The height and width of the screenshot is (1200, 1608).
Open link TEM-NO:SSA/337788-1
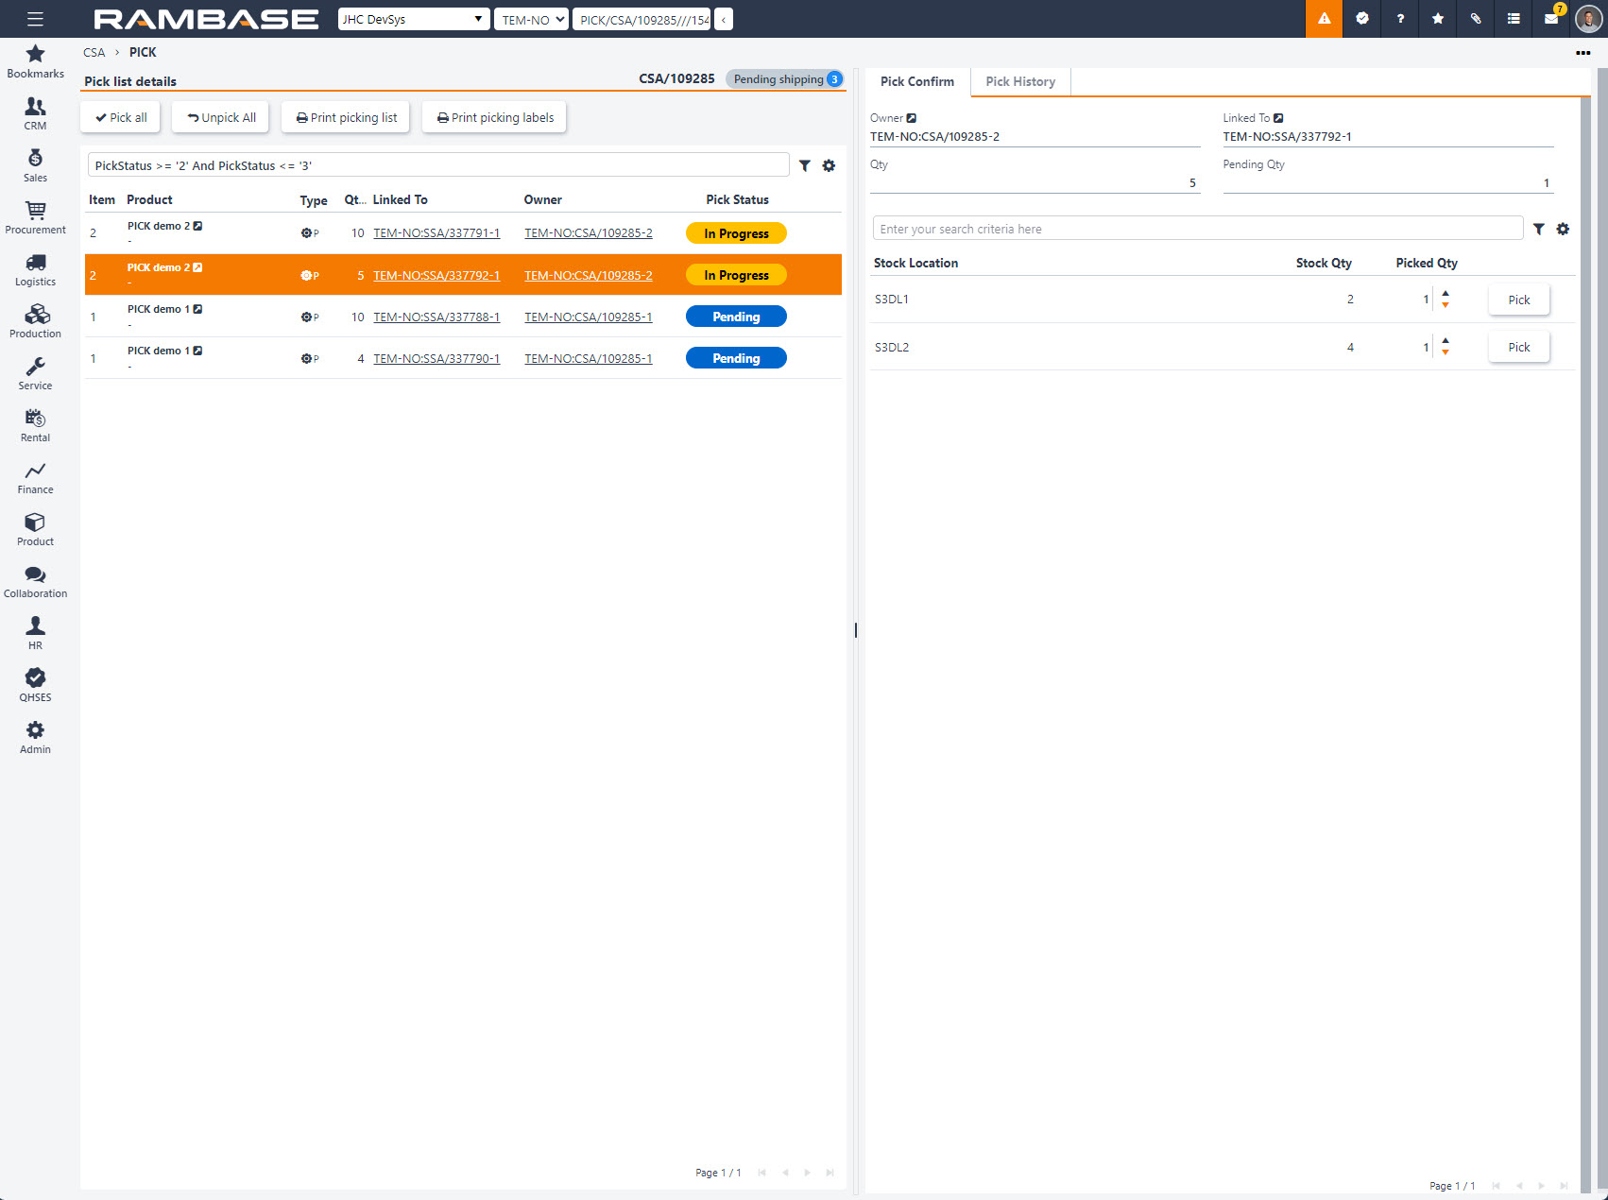[x=436, y=317]
